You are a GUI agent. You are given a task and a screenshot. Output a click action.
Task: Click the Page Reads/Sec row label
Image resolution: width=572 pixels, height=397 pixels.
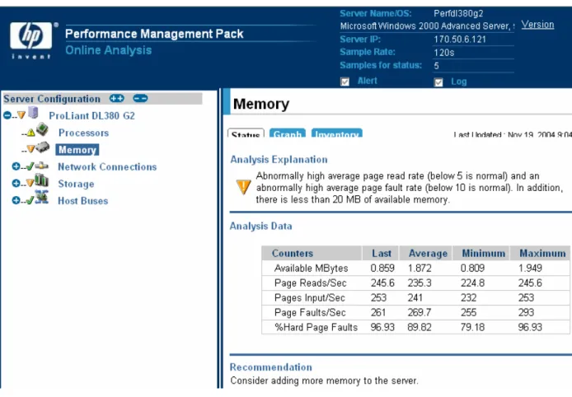click(x=311, y=283)
